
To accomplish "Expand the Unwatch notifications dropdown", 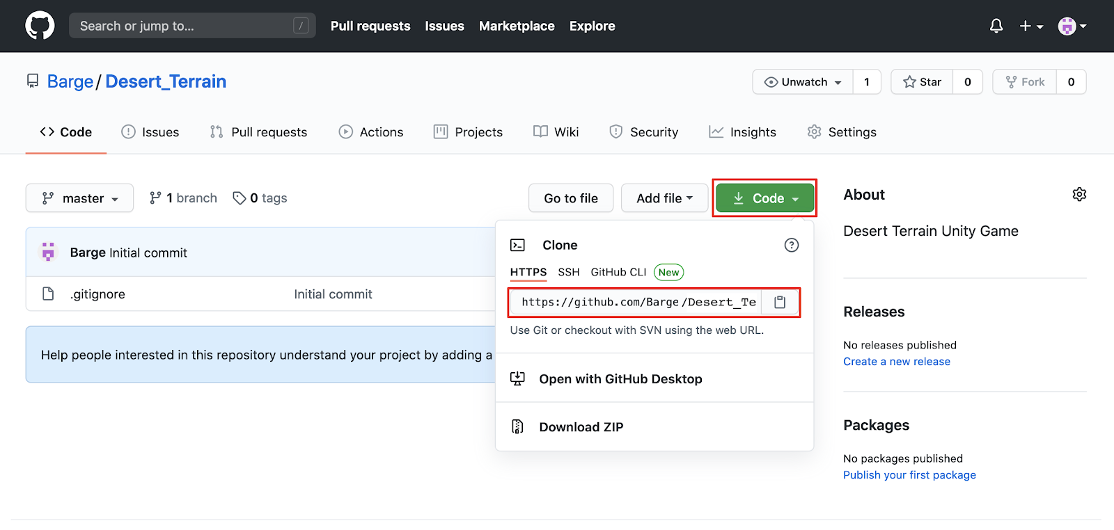I will coord(803,82).
